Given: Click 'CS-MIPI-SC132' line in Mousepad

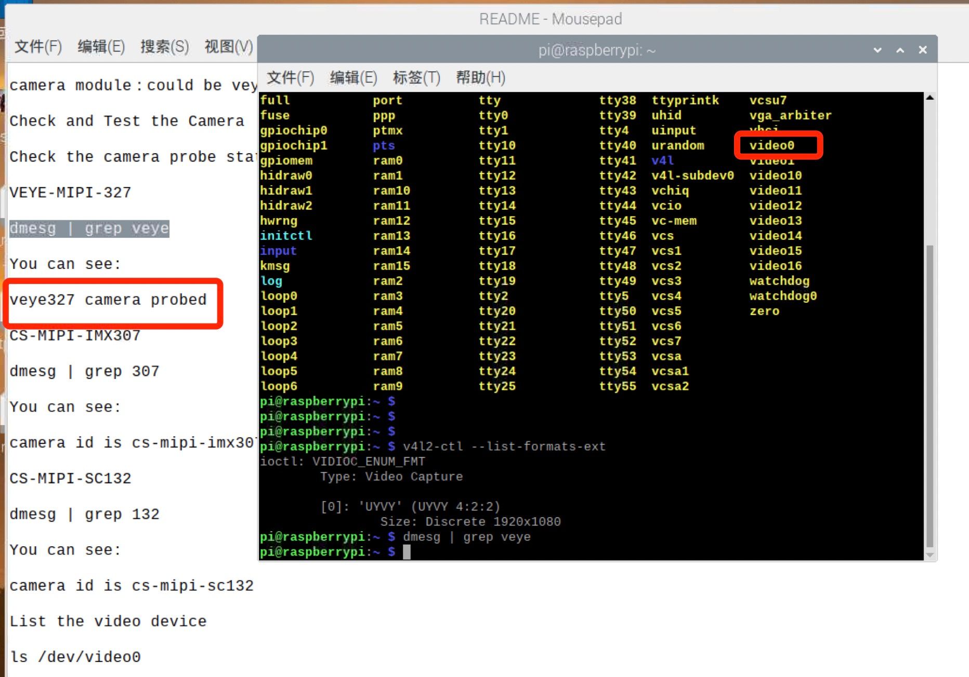Looking at the screenshot, I should [x=70, y=478].
